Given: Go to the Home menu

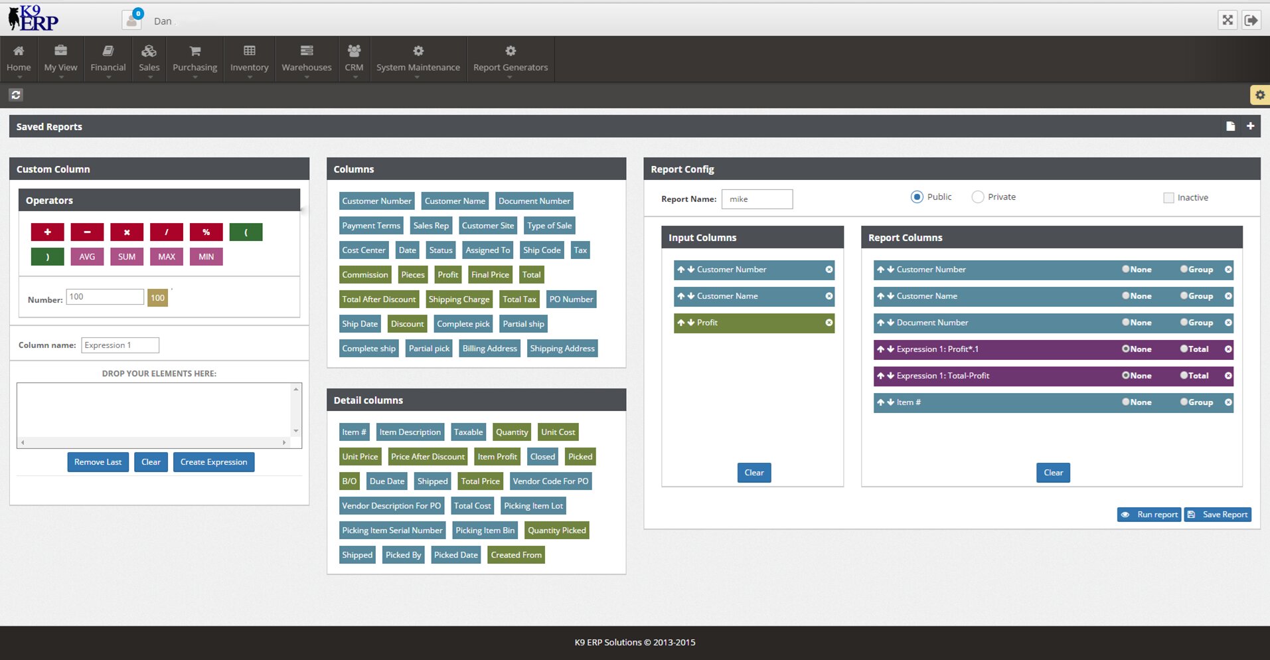Looking at the screenshot, I should pos(19,59).
